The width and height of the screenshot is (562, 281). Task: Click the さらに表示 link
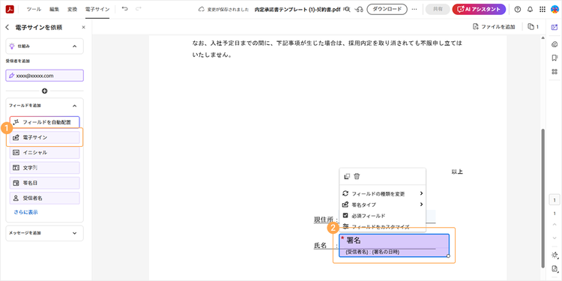click(25, 212)
